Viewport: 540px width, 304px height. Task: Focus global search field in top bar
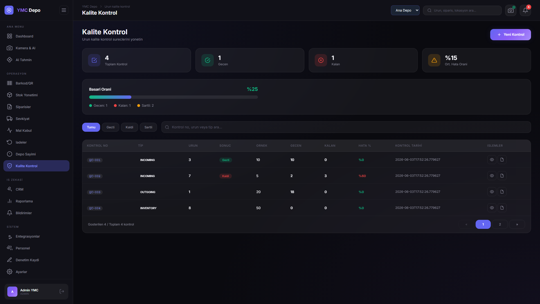462,10
